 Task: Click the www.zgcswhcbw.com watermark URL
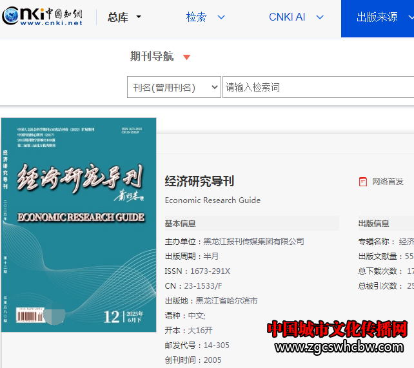[340, 348]
